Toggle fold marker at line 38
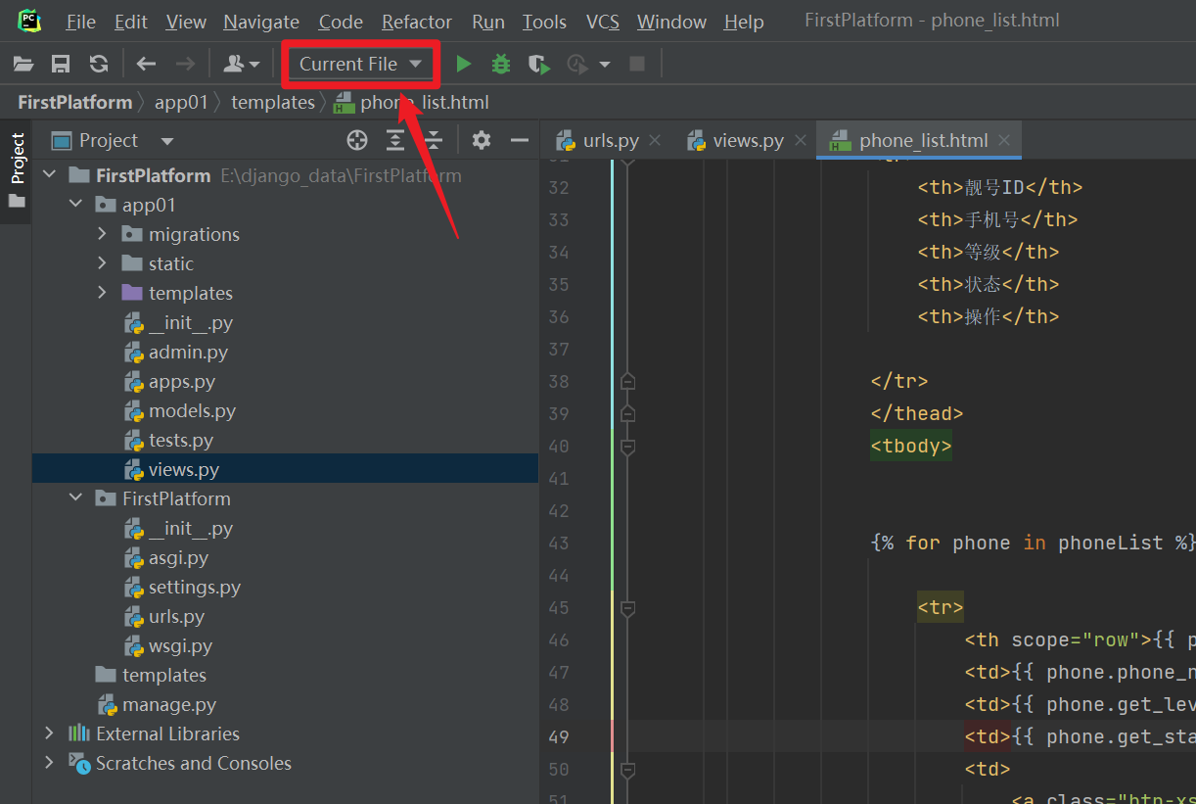 coord(628,381)
